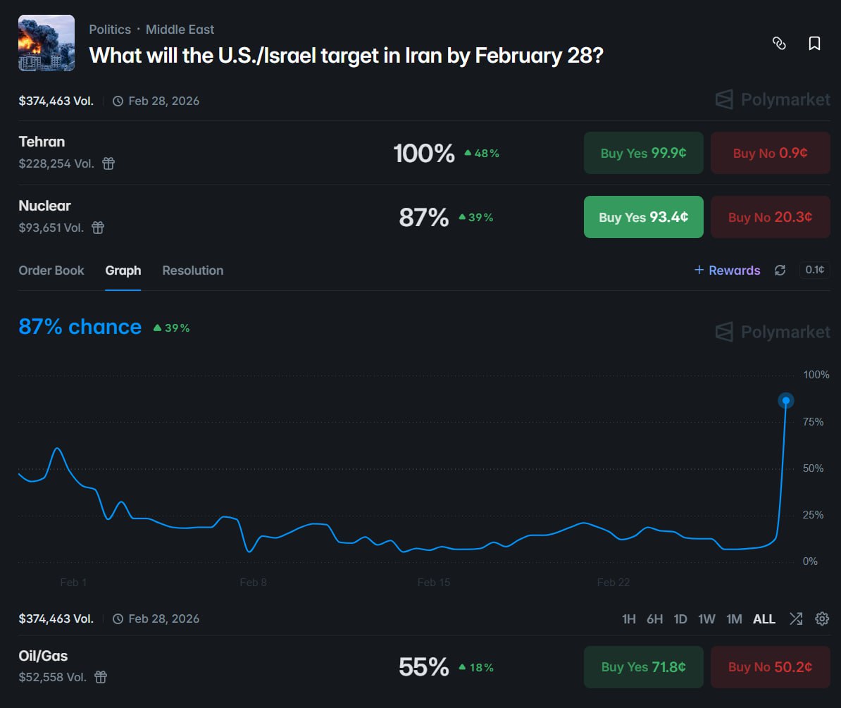Expand the chart with the crossed-arrows icon
Viewport: 841px width, 708px height.
796,619
